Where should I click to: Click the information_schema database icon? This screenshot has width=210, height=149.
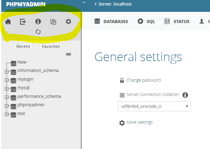click(13, 72)
